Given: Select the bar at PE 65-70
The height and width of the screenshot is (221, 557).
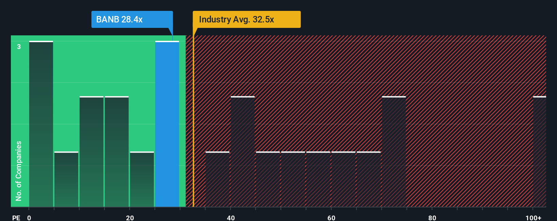Looking at the screenshot, I should point(369,179).
